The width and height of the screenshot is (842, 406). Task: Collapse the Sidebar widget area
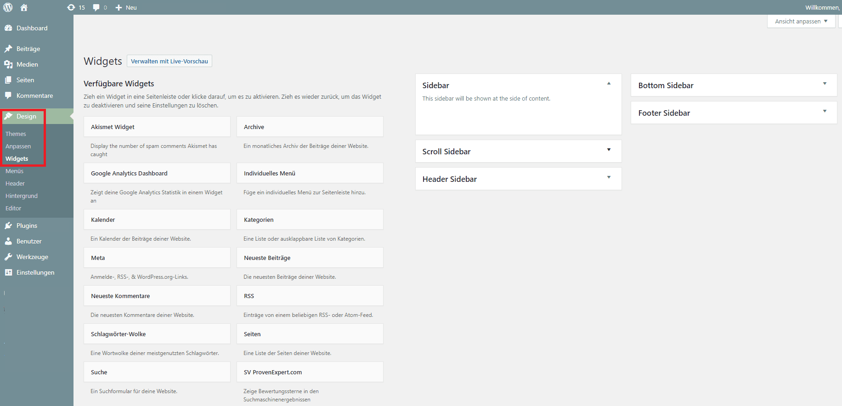point(609,84)
